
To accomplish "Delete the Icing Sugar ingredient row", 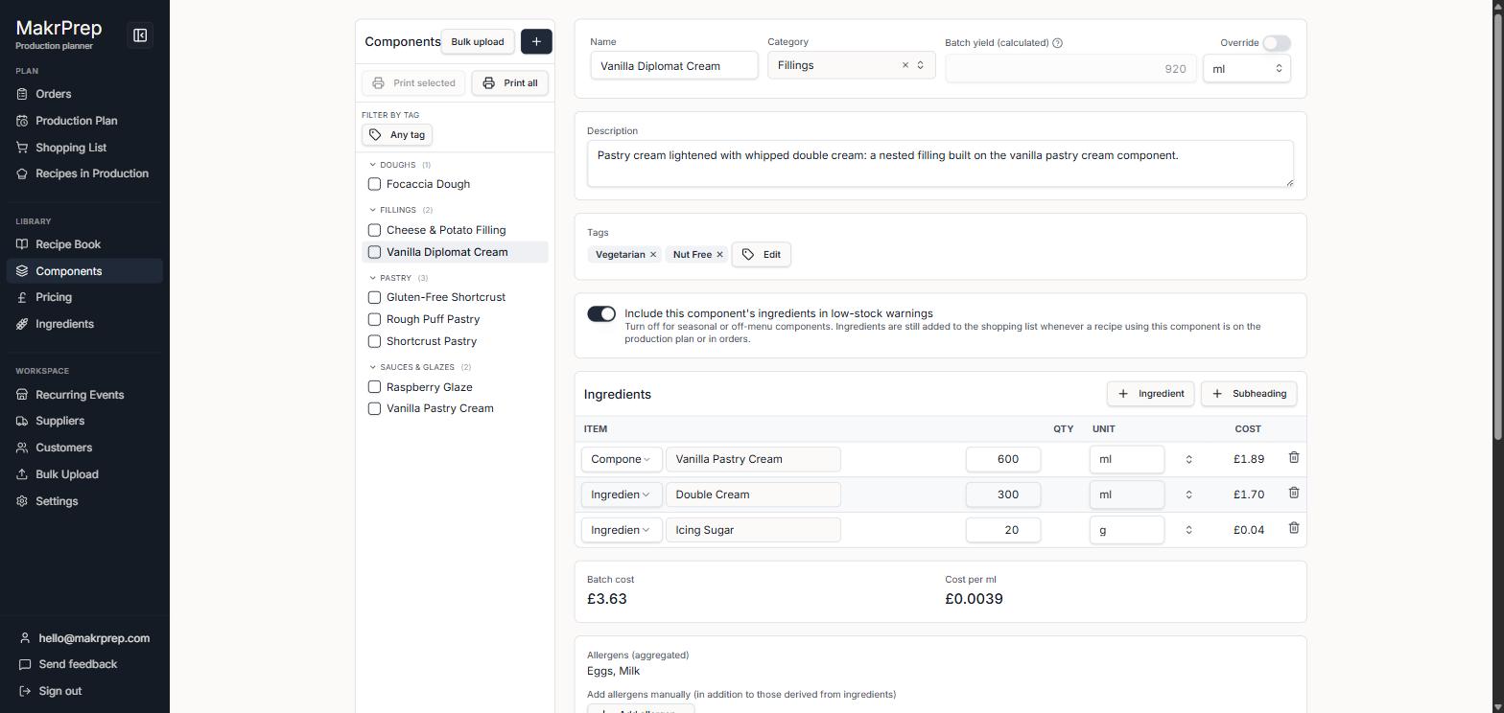I will 1293,528.
